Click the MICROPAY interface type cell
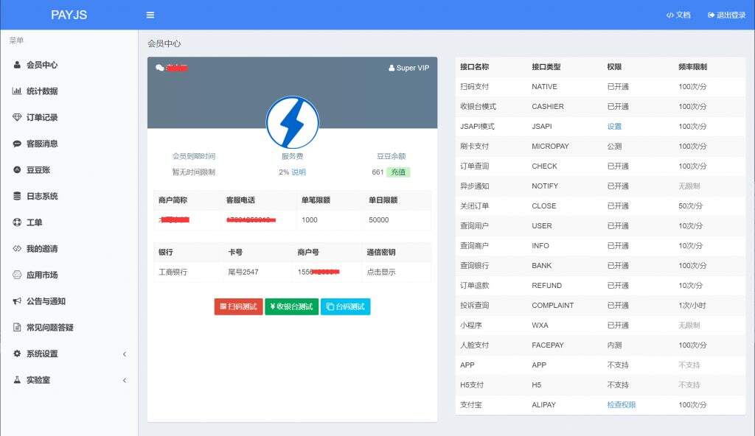 (x=550, y=147)
